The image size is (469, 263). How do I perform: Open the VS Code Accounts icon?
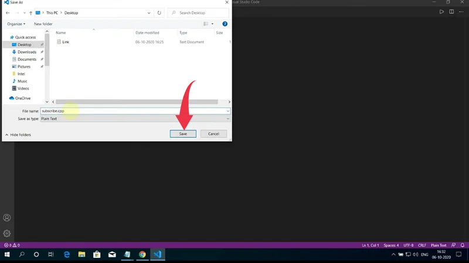tap(7, 218)
